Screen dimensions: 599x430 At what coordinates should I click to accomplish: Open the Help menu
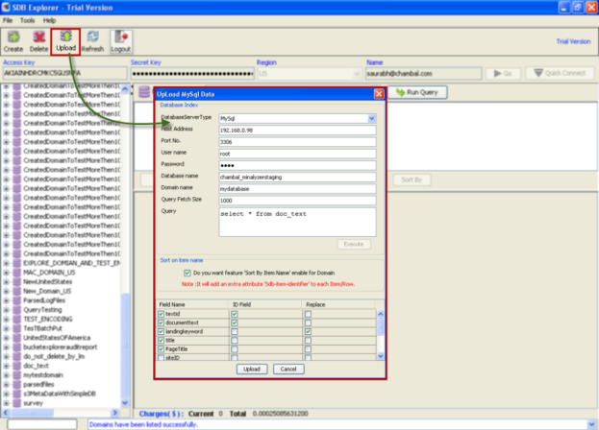click(49, 20)
